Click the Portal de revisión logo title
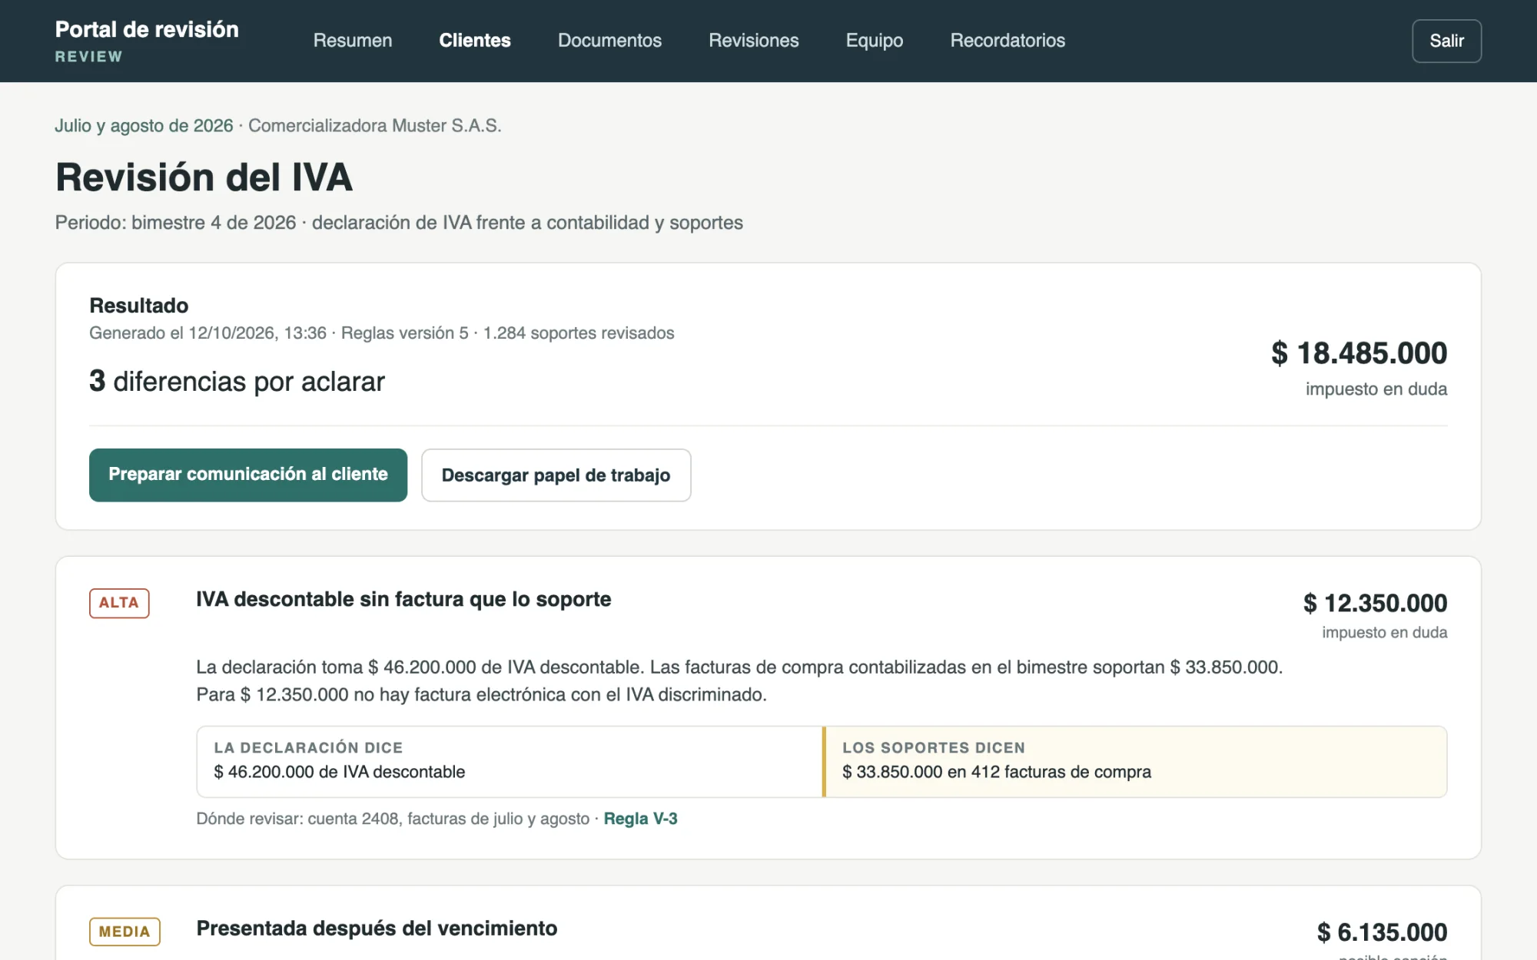Image resolution: width=1537 pixels, height=960 pixels. (x=147, y=30)
